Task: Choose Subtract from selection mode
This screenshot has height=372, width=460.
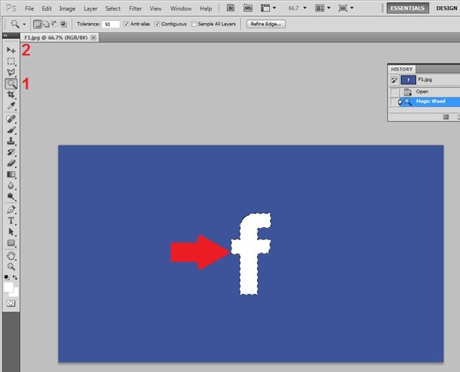Action: pyautogui.click(x=55, y=24)
